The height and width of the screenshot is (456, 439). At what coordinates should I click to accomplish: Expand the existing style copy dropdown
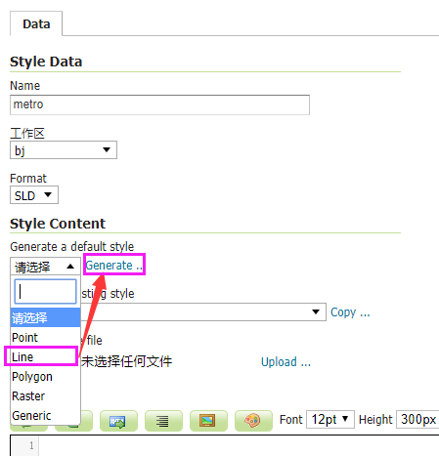pos(203,311)
